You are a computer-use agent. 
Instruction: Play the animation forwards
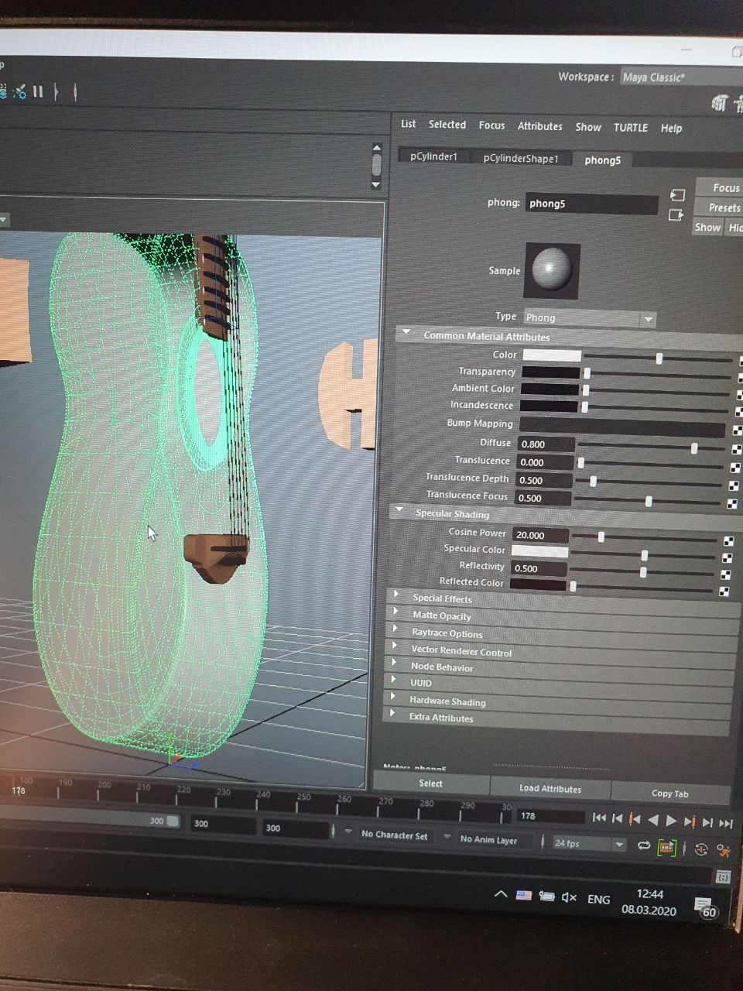[x=671, y=821]
